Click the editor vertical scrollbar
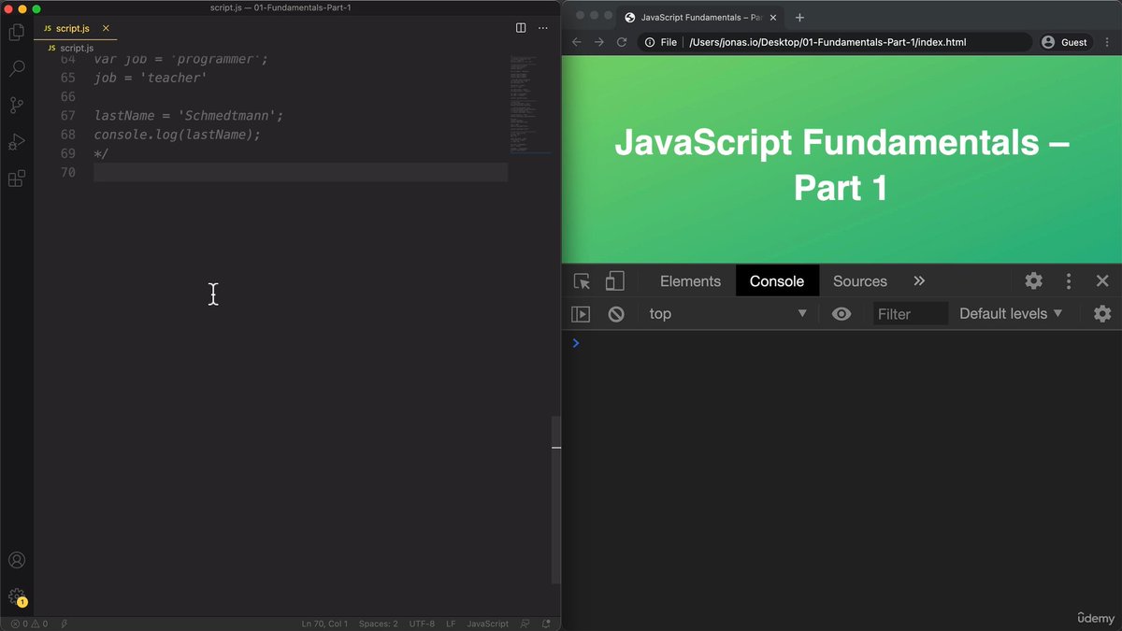The height and width of the screenshot is (631, 1122). pos(556,500)
